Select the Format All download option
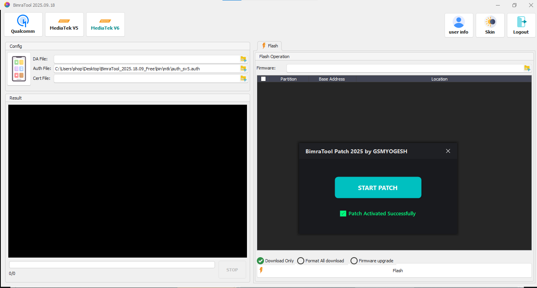This screenshot has height=288, width=537. coord(301,261)
